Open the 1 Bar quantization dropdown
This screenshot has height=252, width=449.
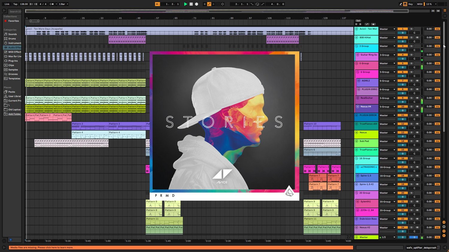63,4
